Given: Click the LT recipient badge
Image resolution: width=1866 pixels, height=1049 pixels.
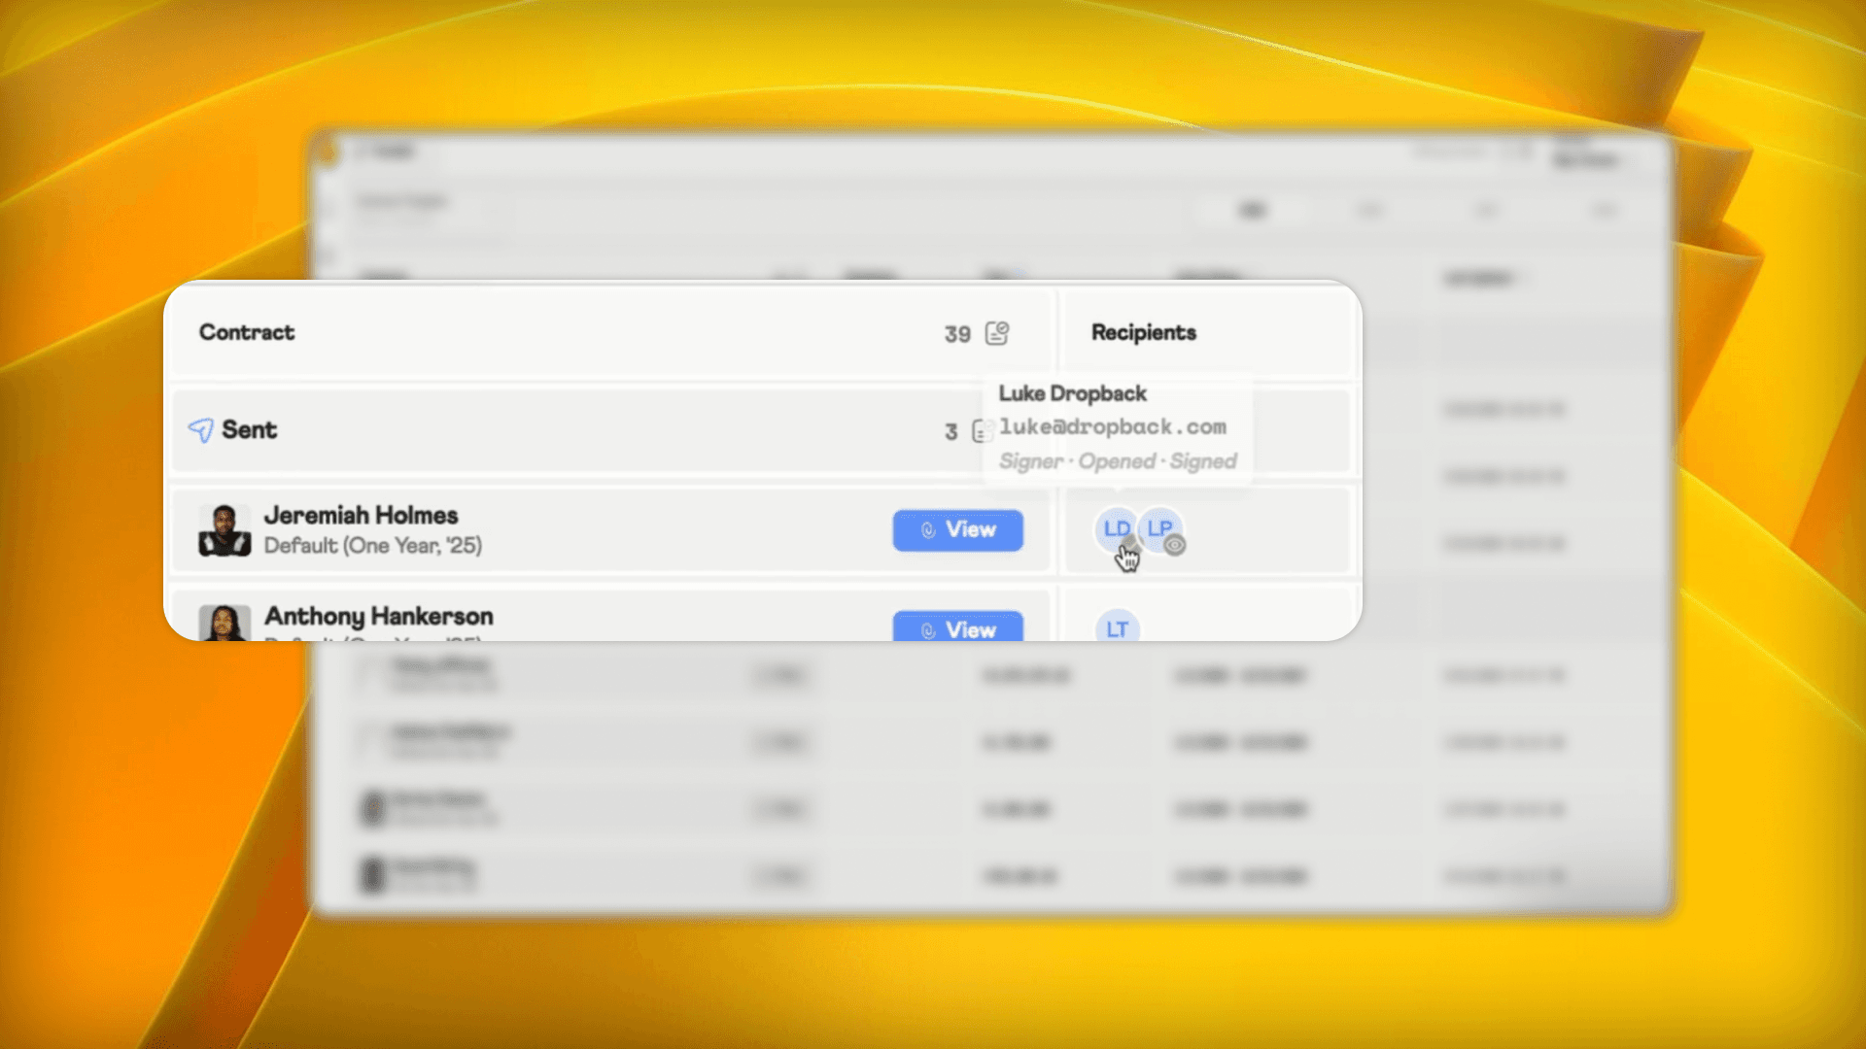Looking at the screenshot, I should coord(1117,628).
